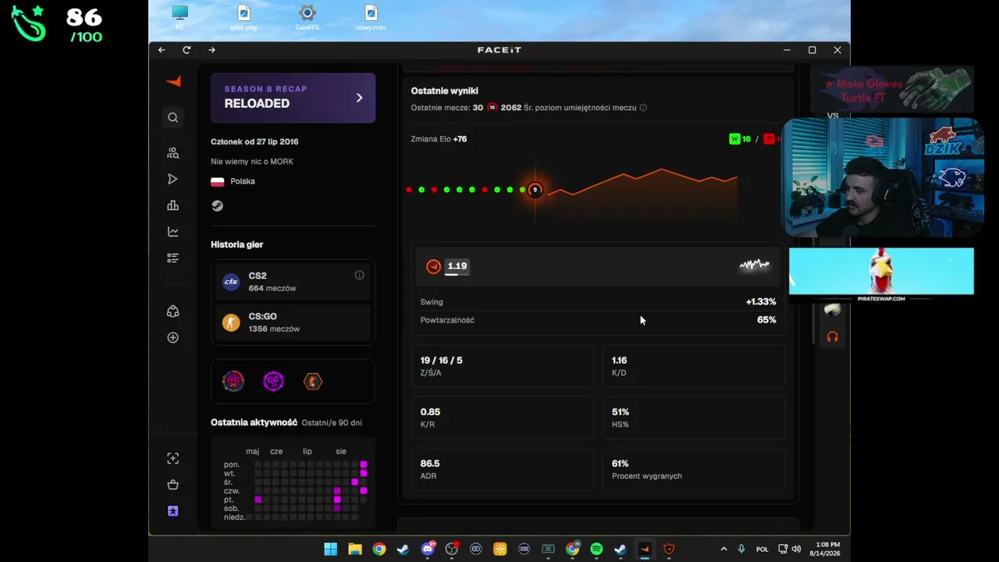The height and width of the screenshot is (562, 999).
Task: Open CS2 664 meczów game history
Action: pos(293,282)
